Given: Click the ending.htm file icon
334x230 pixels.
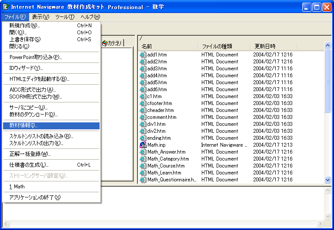Looking at the screenshot, I should [x=143, y=138].
